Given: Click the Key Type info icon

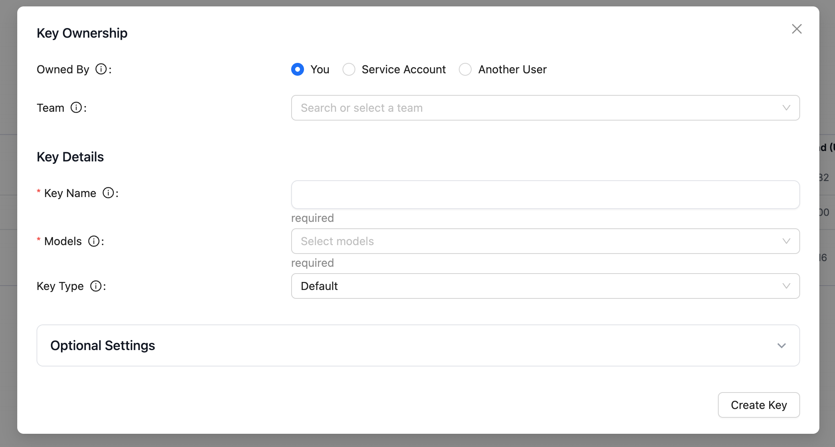Looking at the screenshot, I should [x=96, y=286].
